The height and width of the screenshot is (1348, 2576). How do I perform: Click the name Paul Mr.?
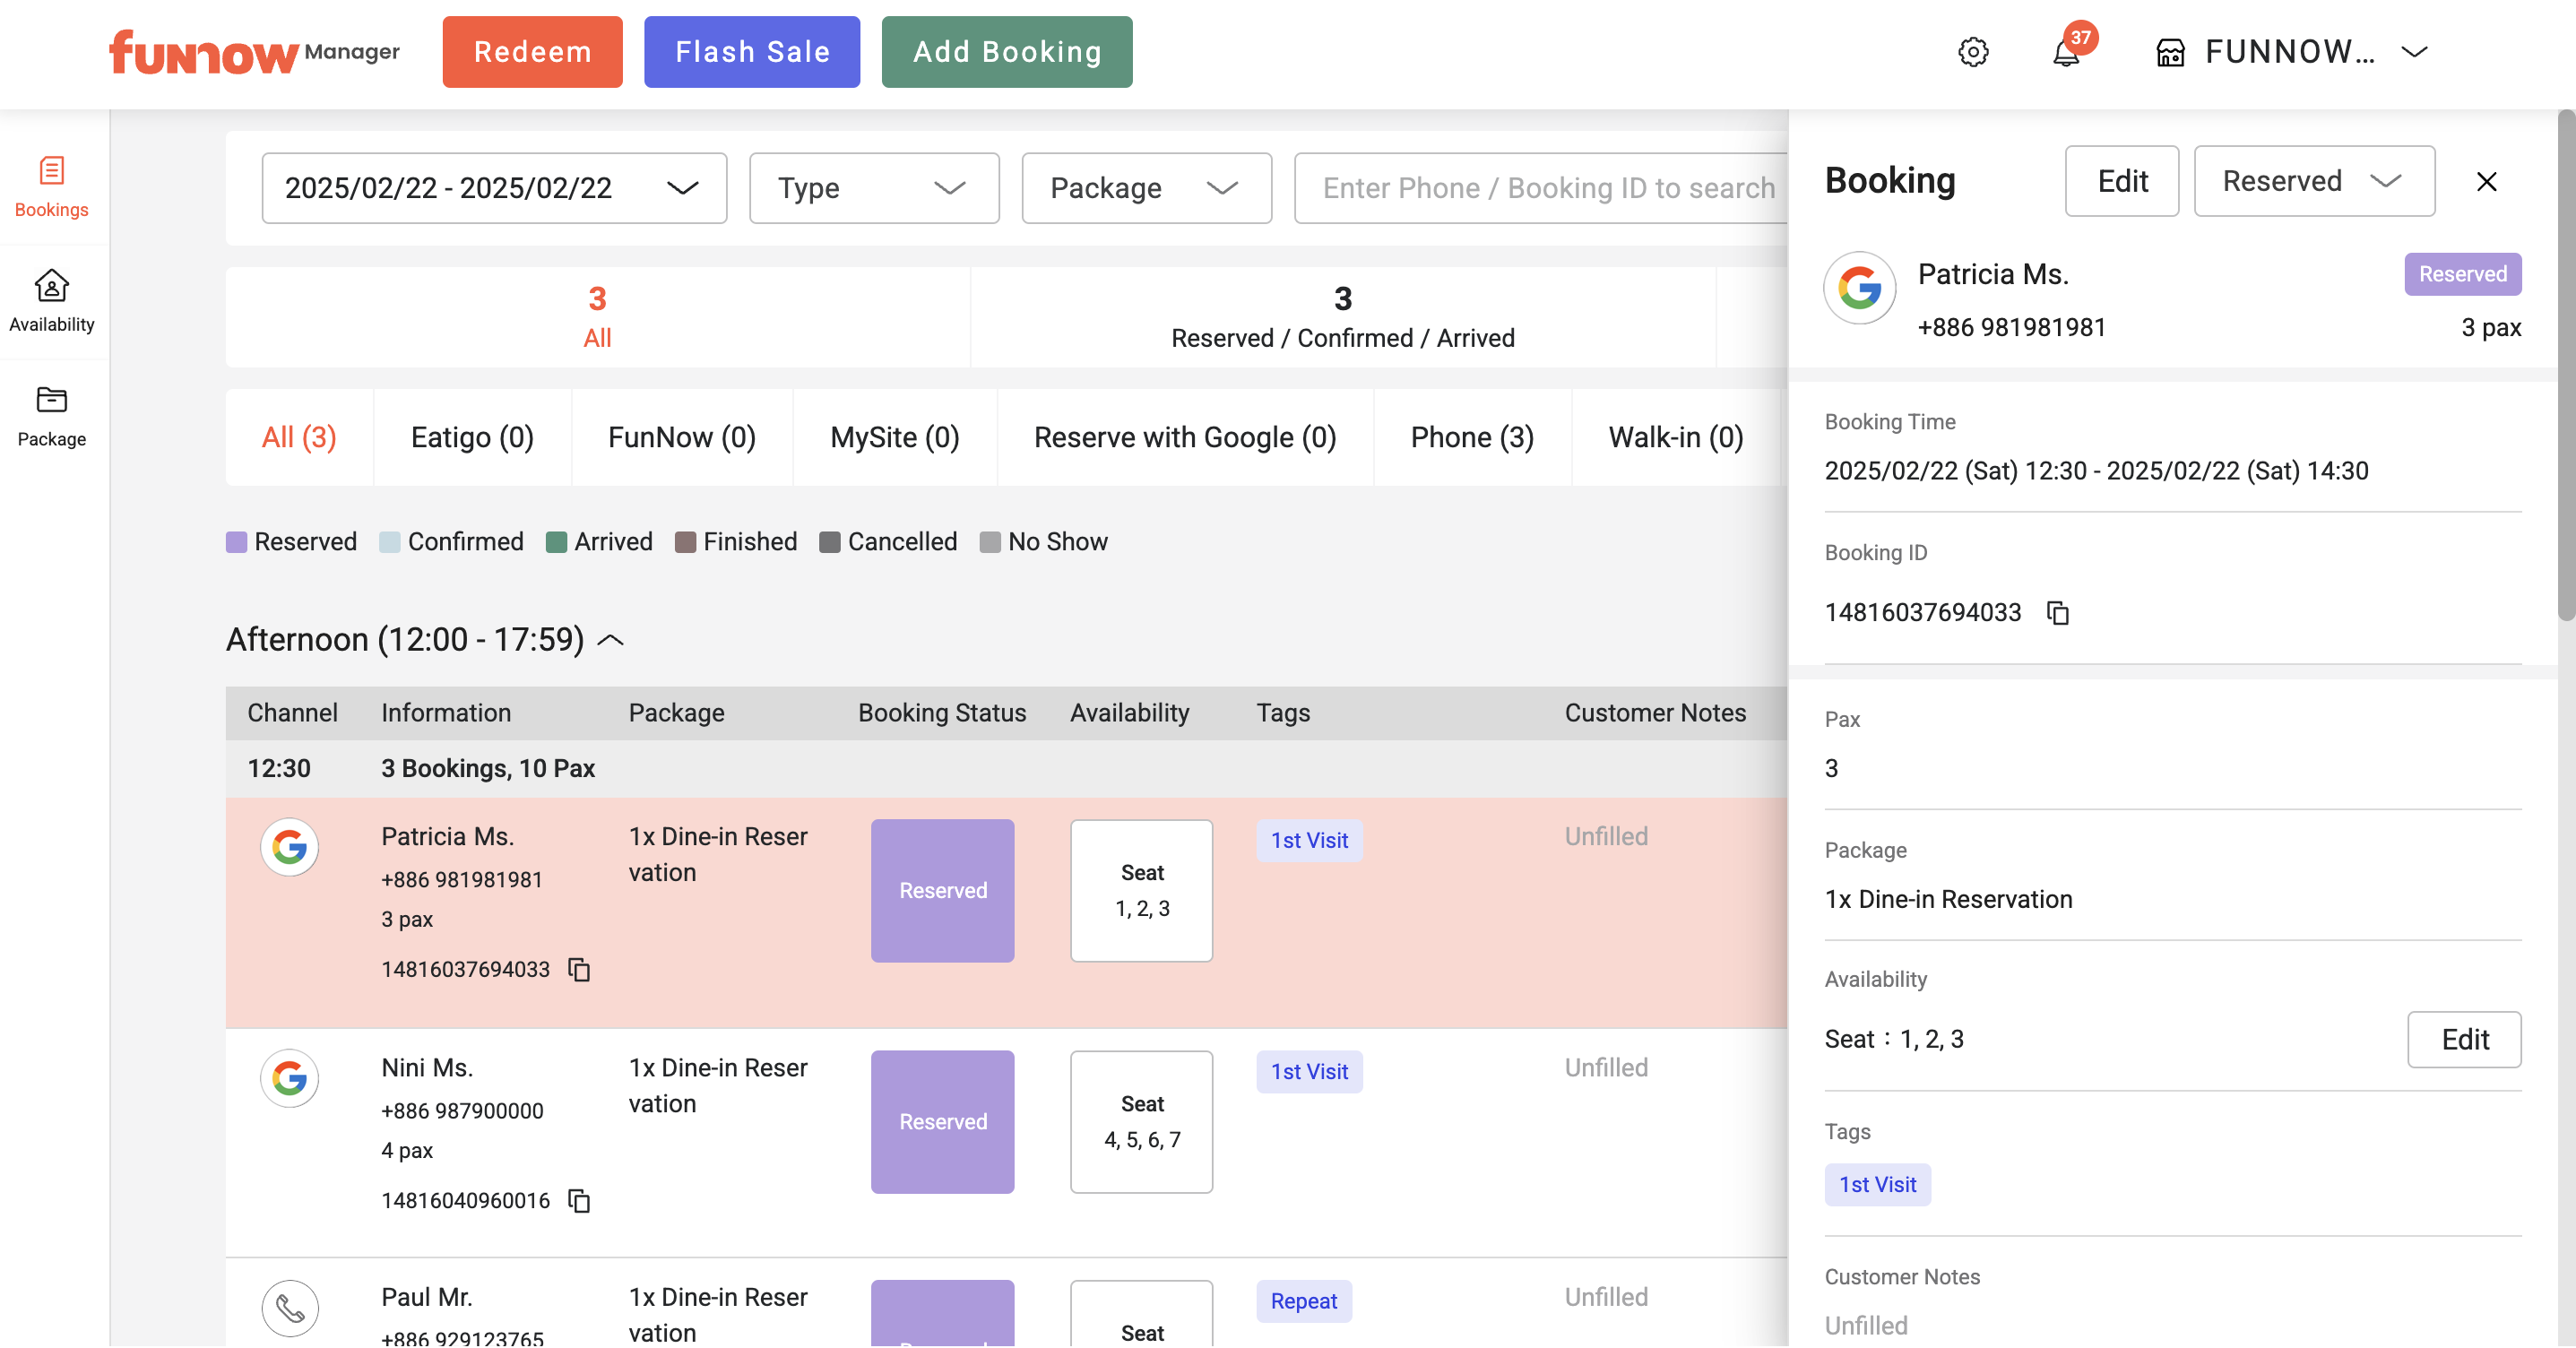427,1297
